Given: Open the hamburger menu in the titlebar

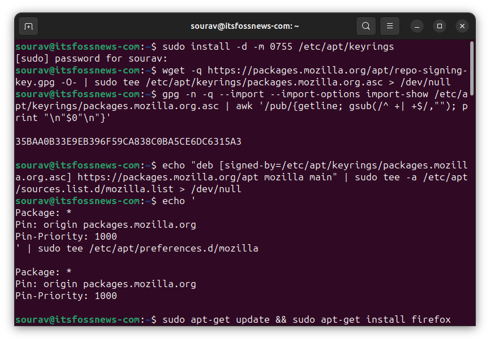Looking at the screenshot, I should point(389,26).
